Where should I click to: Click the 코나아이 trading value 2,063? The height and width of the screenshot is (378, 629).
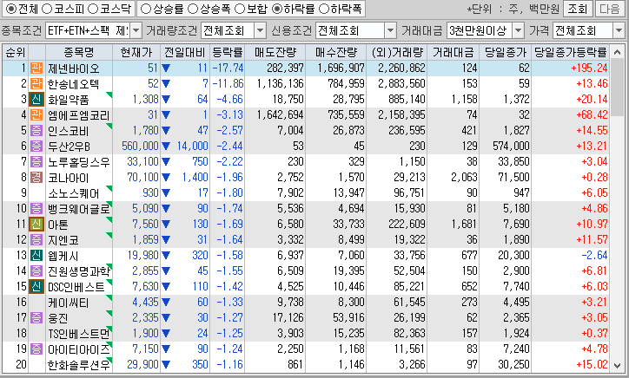tap(464, 178)
